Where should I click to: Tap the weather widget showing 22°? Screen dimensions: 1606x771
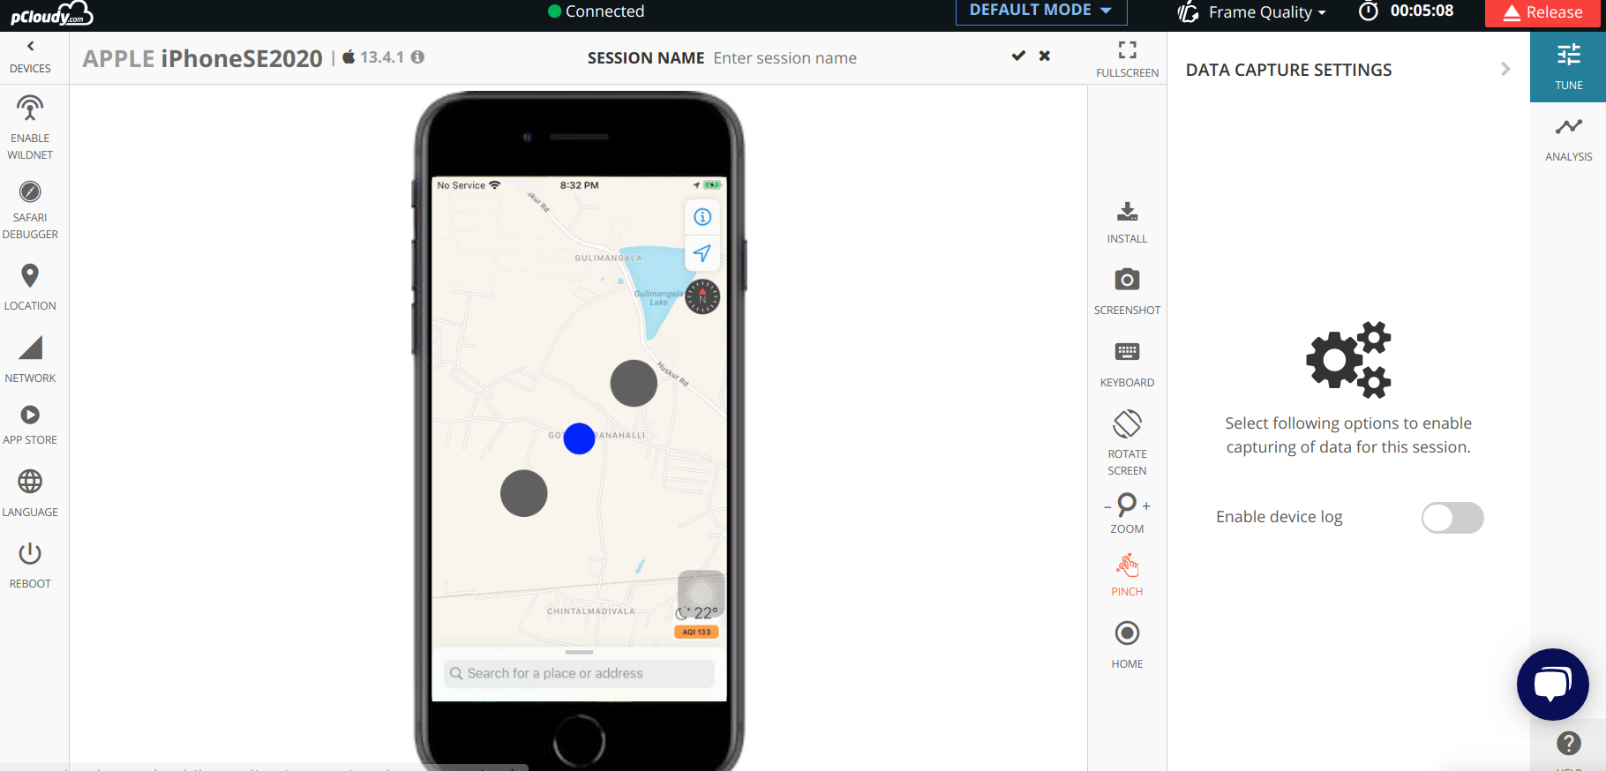pos(699,612)
